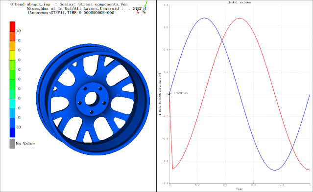The height and width of the screenshot is (192, 313).
Task: Select the Time x-axis label
Action: pyautogui.click(x=240, y=189)
